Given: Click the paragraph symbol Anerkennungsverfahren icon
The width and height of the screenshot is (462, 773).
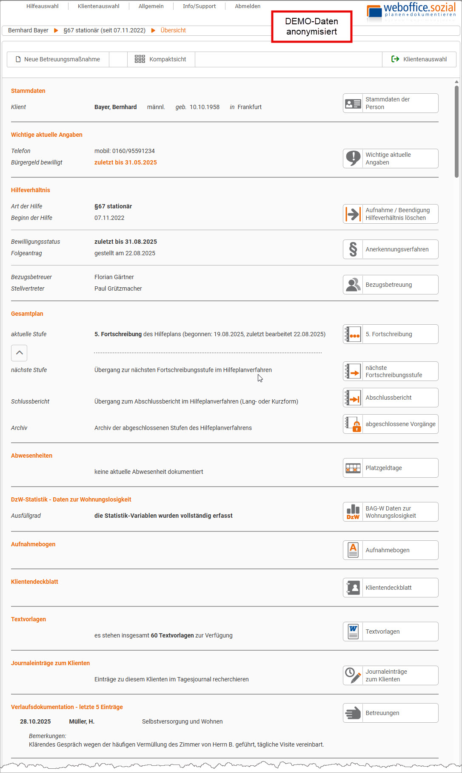Looking at the screenshot, I should point(353,249).
